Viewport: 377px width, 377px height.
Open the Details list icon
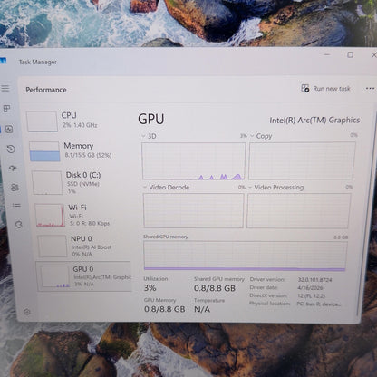click(x=16, y=207)
